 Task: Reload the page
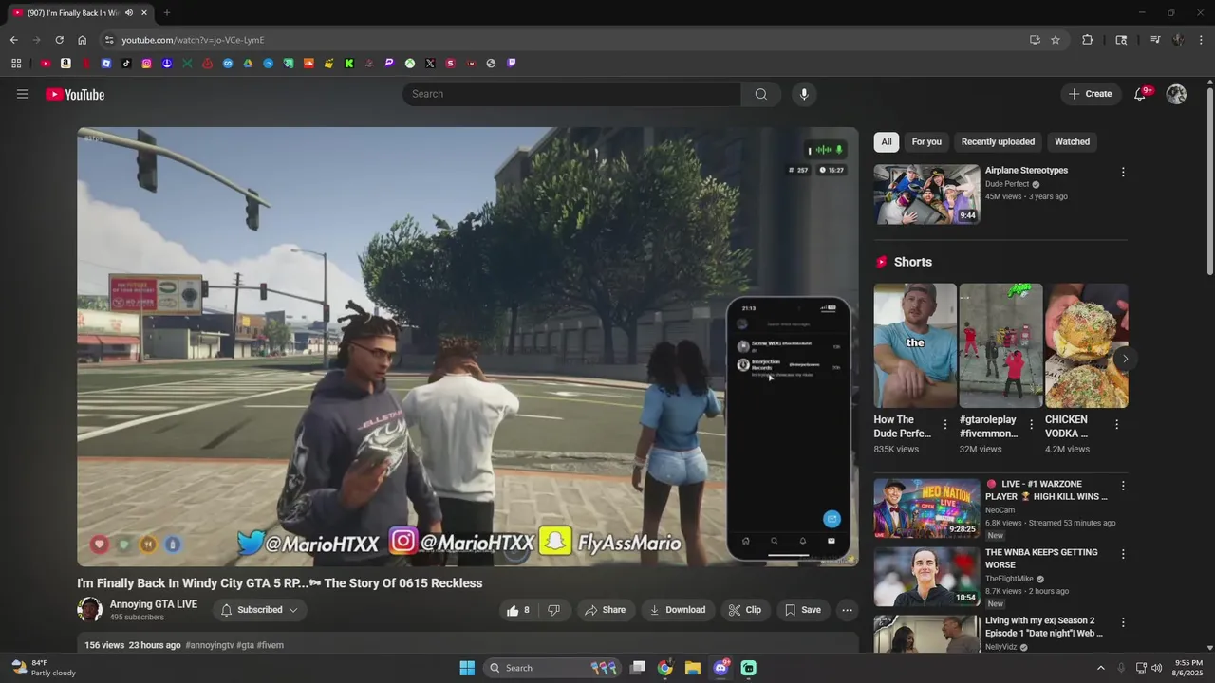[x=59, y=40]
